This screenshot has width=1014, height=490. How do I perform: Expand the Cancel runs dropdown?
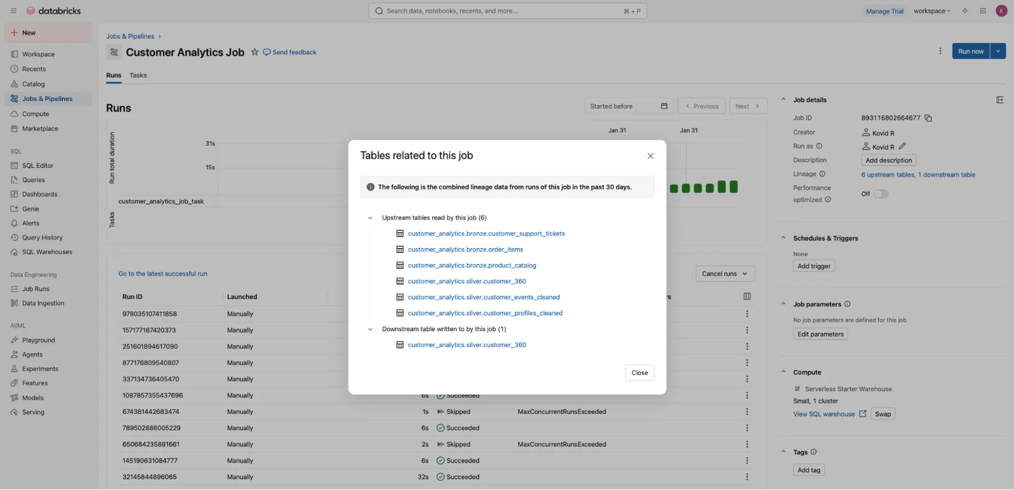point(746,273)
